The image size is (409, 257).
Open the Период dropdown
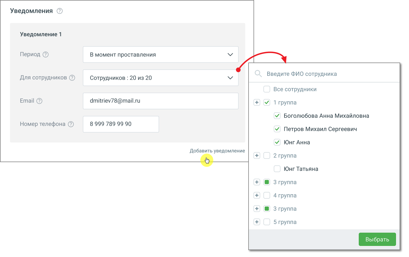coord(161,54)
